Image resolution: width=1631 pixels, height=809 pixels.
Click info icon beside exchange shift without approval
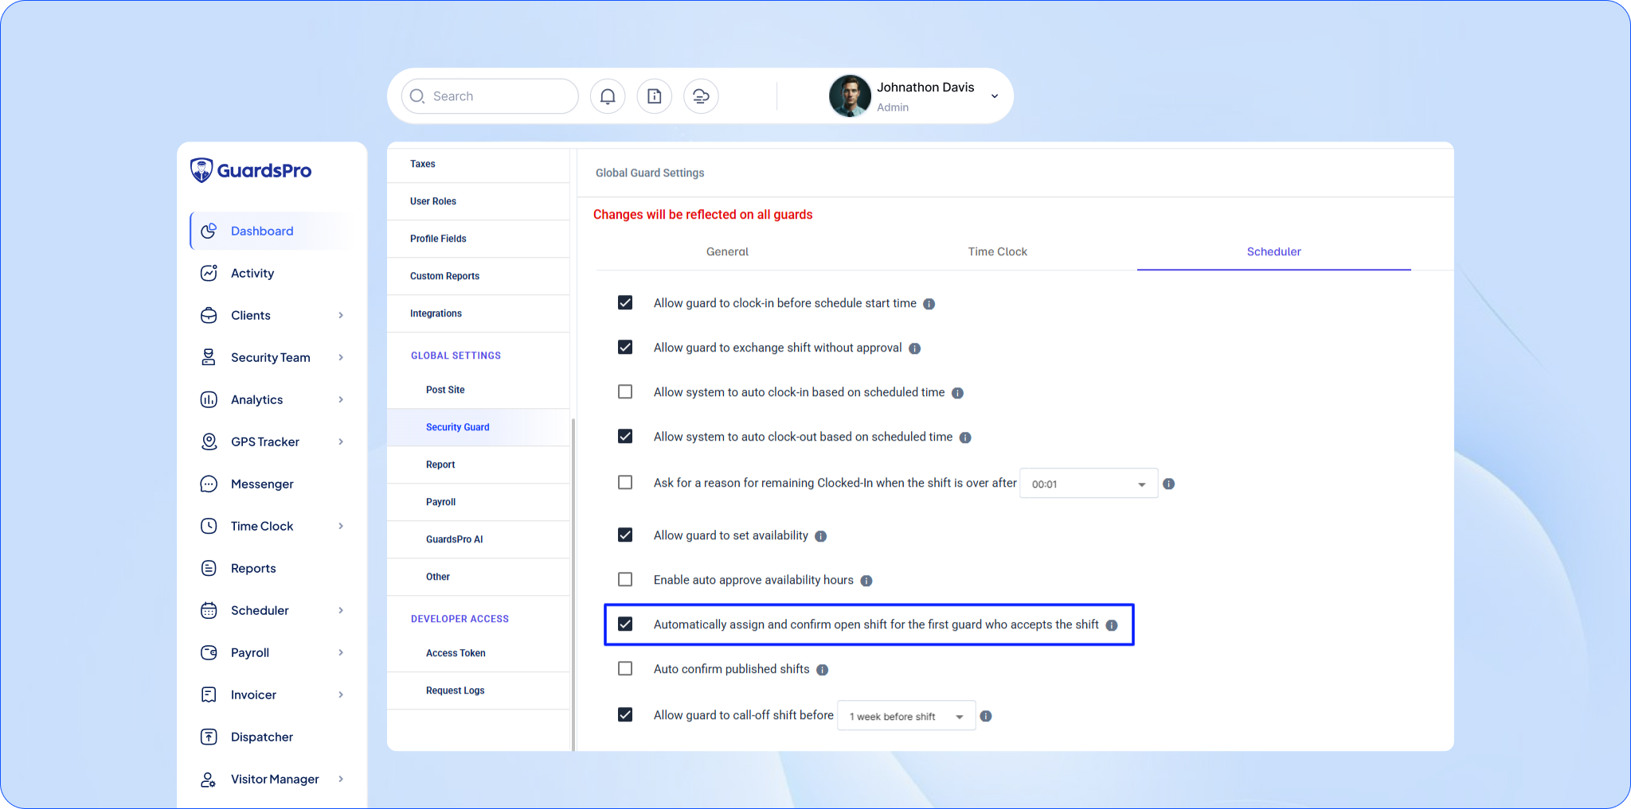(x=914, y=348)
